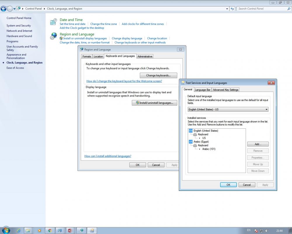
Task: Open Windows Explorer folder taskbar icon
Action: pyautogui.click(x=28, y=231)
